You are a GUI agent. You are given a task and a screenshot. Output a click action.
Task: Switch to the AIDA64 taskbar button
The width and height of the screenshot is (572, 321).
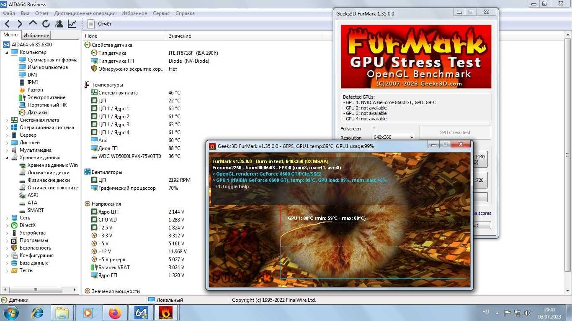[x=140, y=313]
